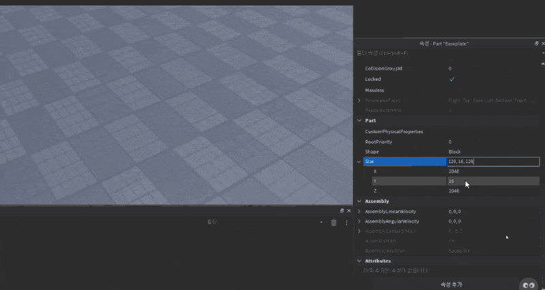Open the three-dot menu in output panel

tap(345, 222)
